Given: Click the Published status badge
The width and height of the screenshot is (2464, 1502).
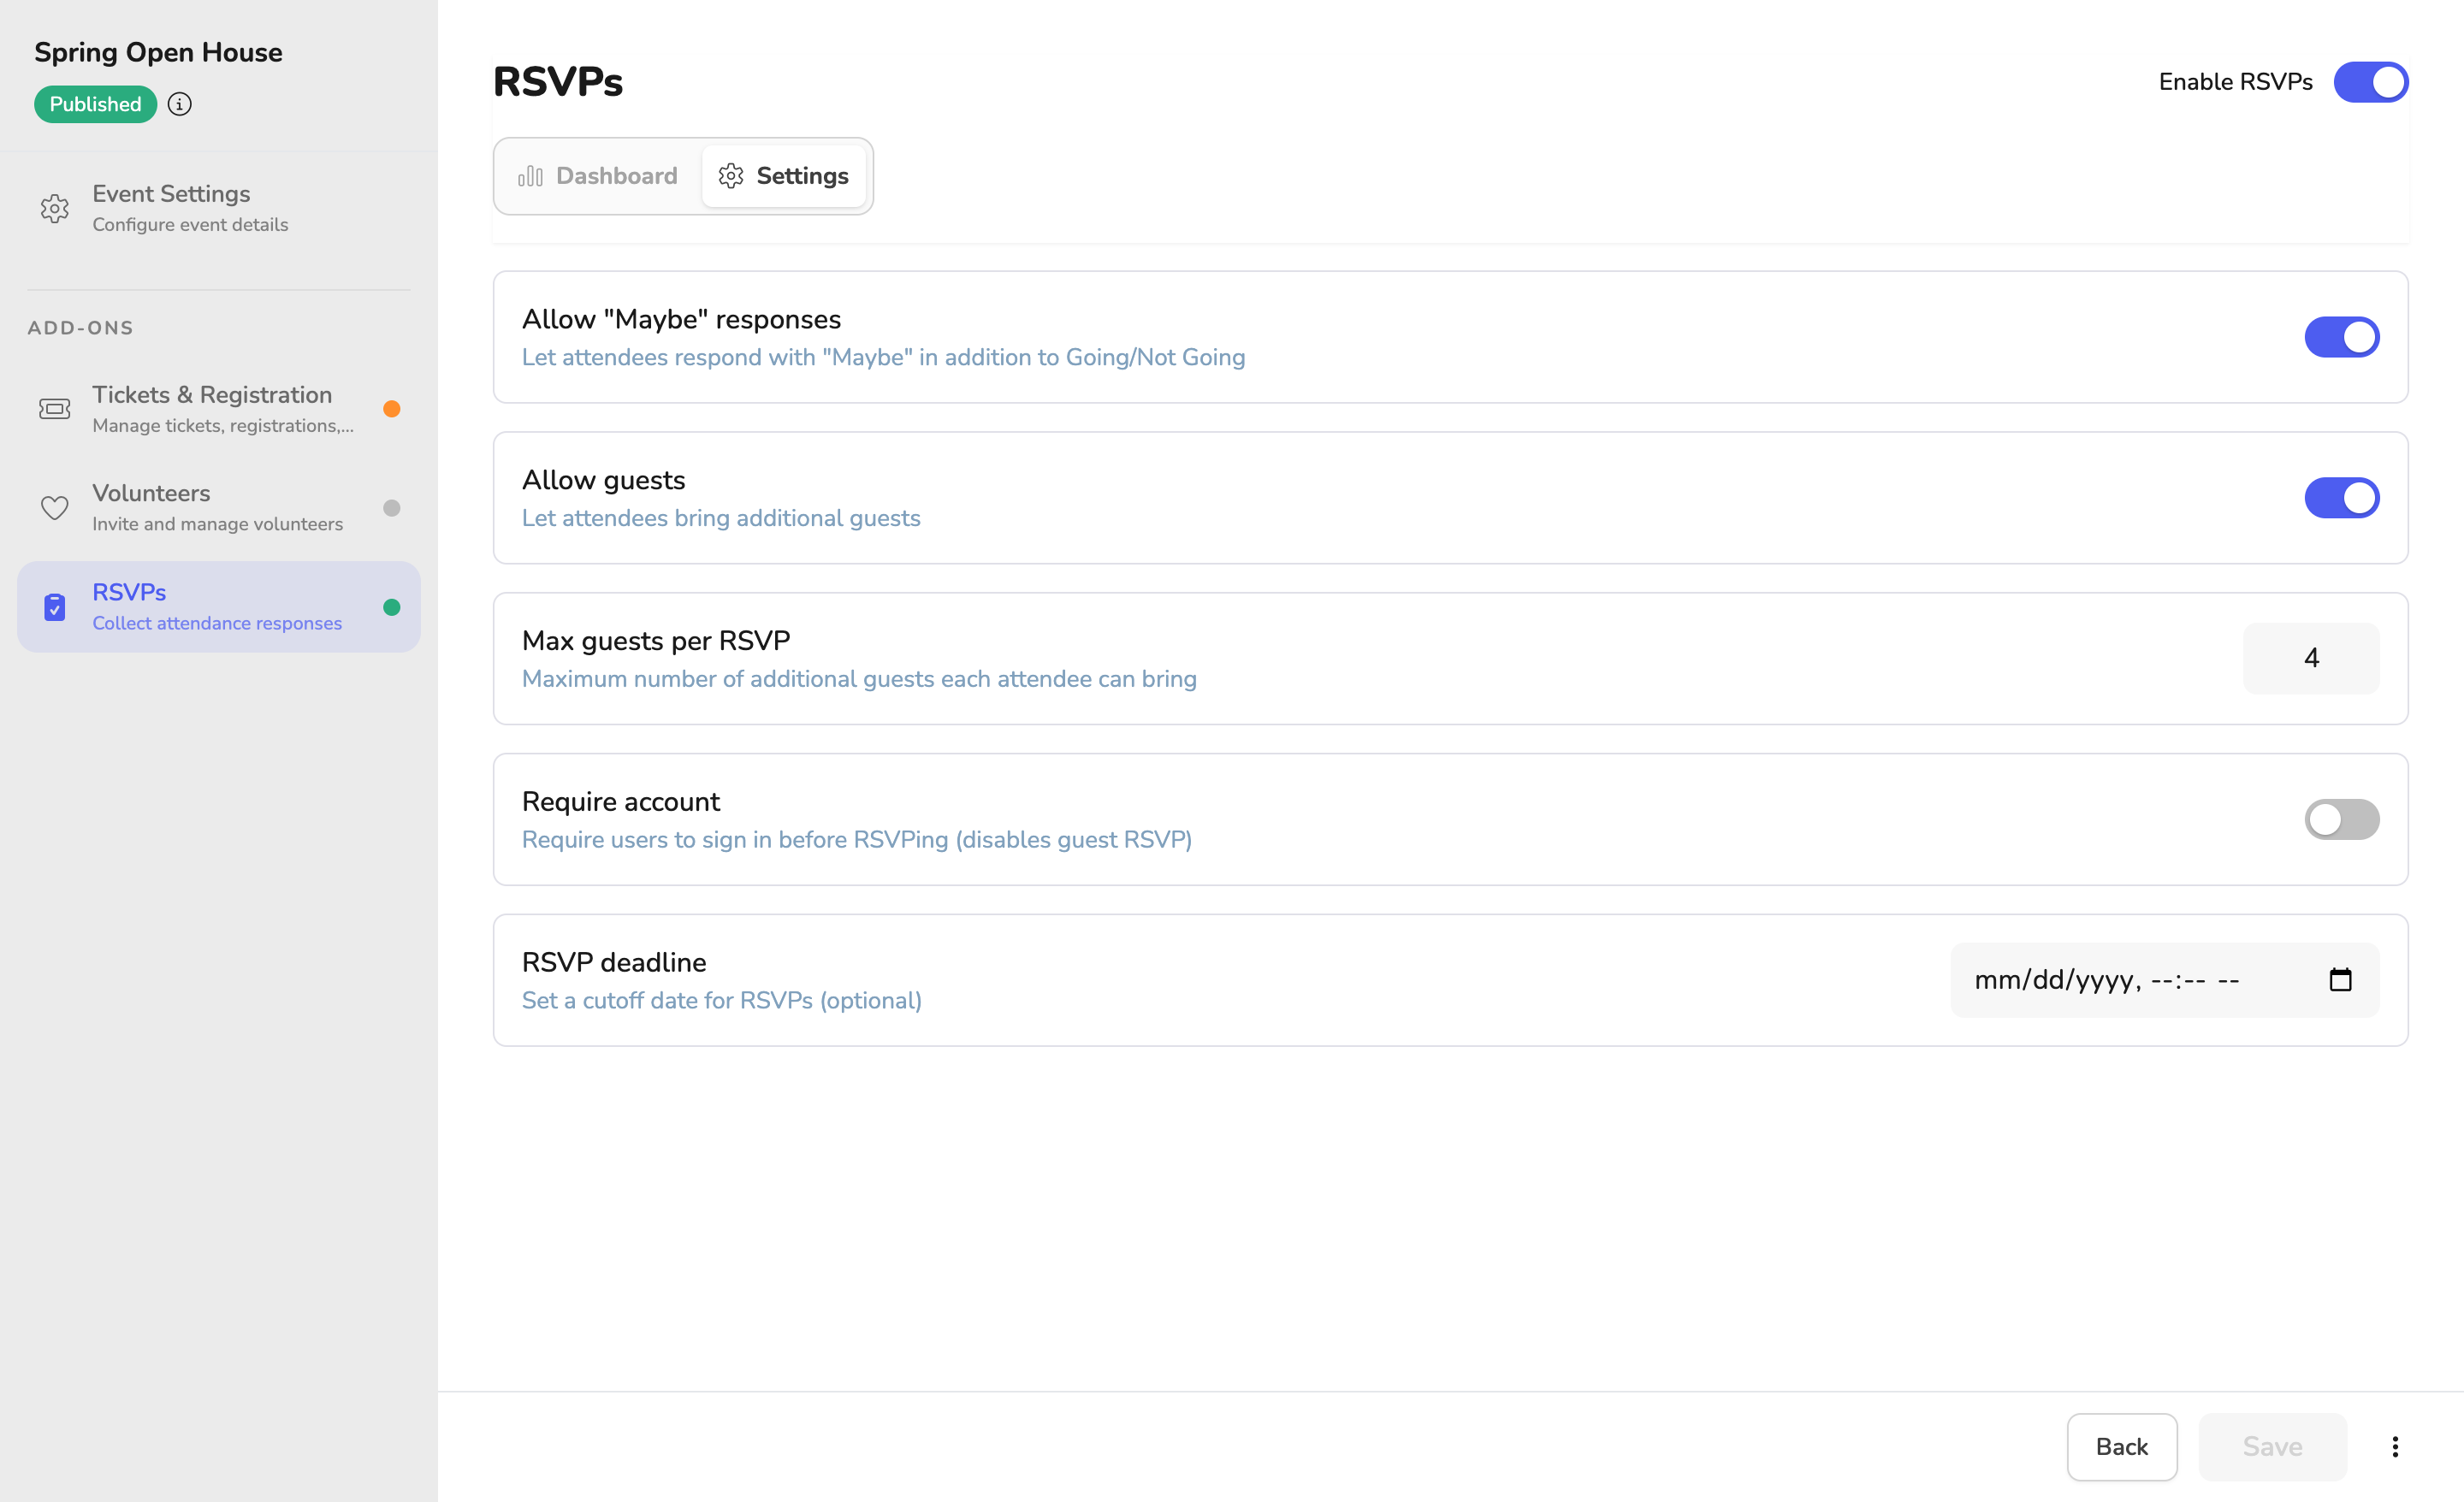Looking at the screenshot, I should 95,104.
